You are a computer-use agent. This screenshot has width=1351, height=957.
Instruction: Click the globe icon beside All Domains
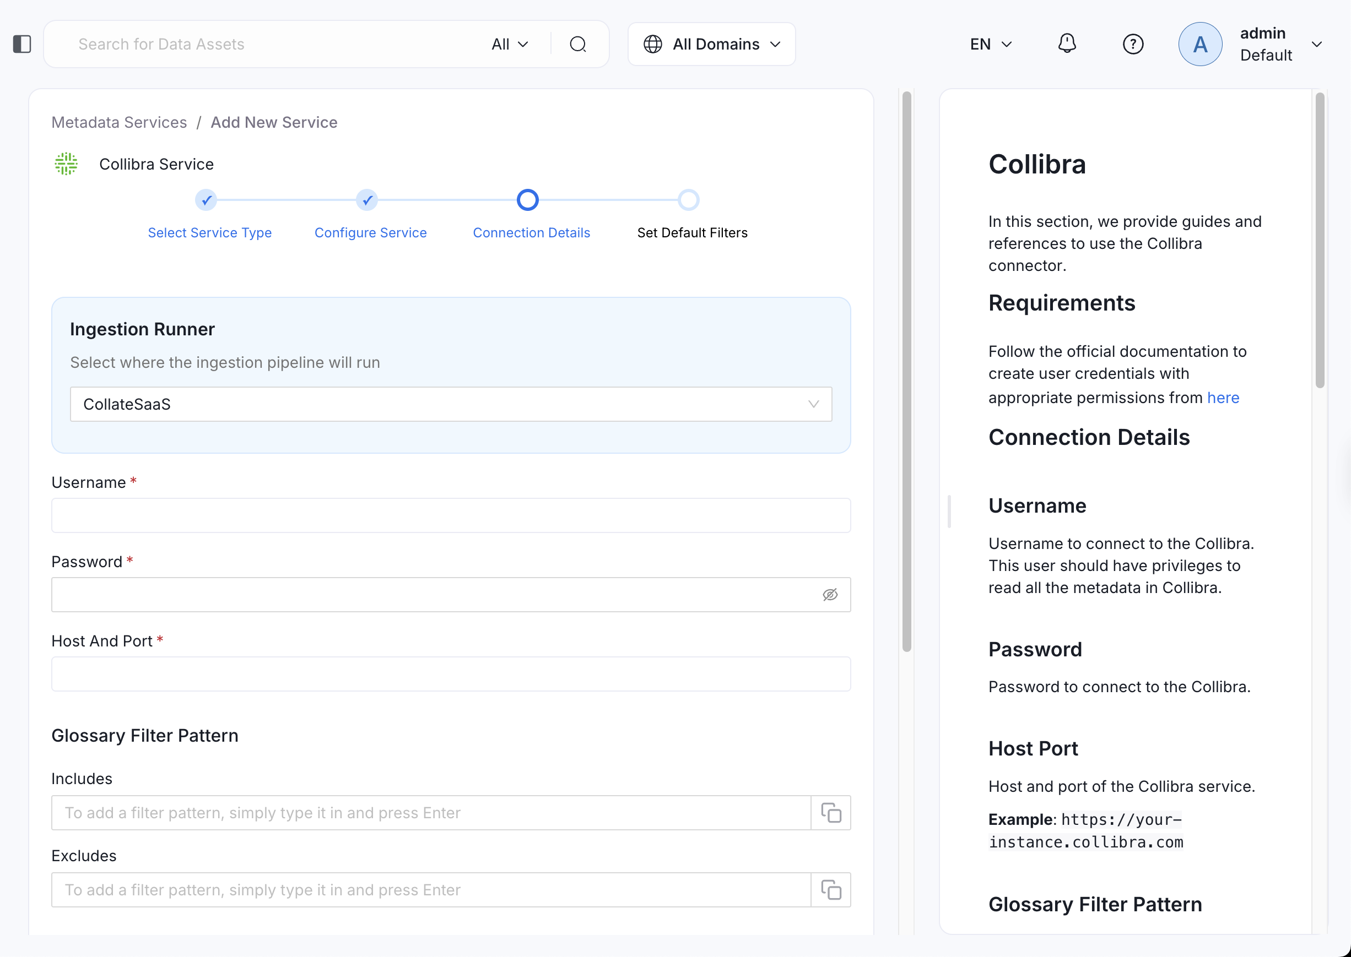pyautogui.click(x=653, y=44)
